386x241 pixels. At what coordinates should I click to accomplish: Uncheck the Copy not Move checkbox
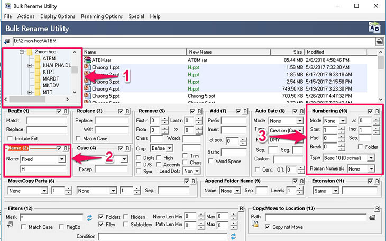pos(267,227)
